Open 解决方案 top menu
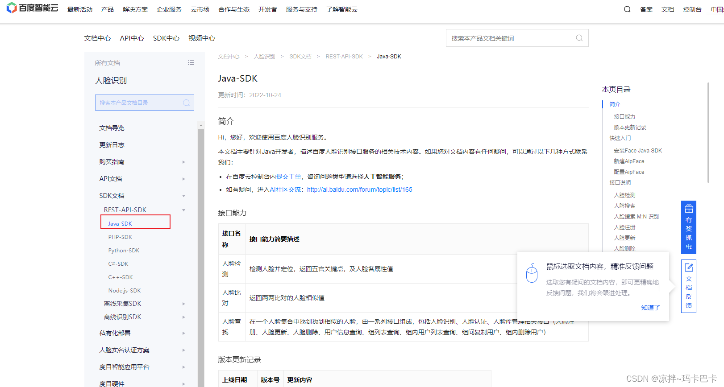 click(x=135, y=9)
